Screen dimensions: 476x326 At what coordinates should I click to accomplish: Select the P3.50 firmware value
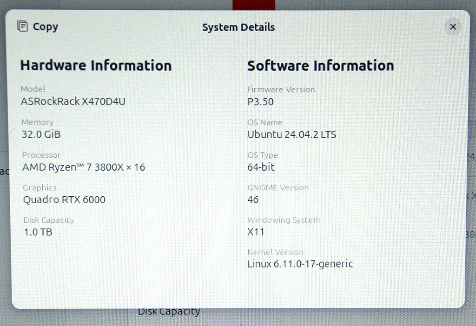click(260, 102)
